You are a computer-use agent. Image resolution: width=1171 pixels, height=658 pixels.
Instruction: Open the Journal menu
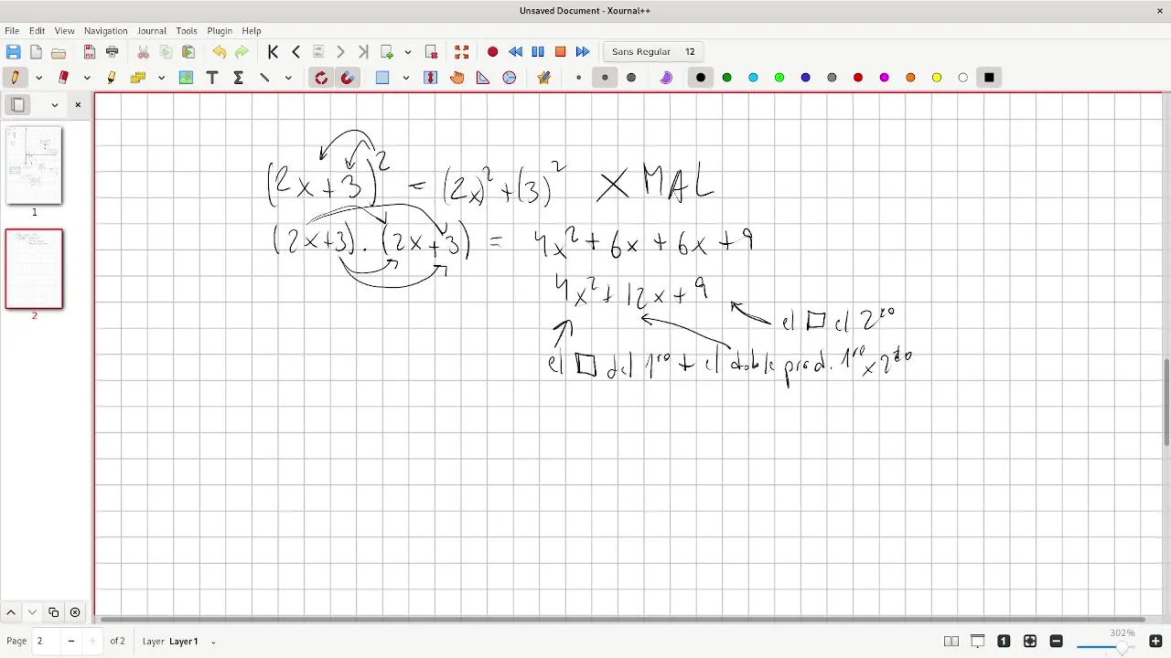(x=152, y=31)
